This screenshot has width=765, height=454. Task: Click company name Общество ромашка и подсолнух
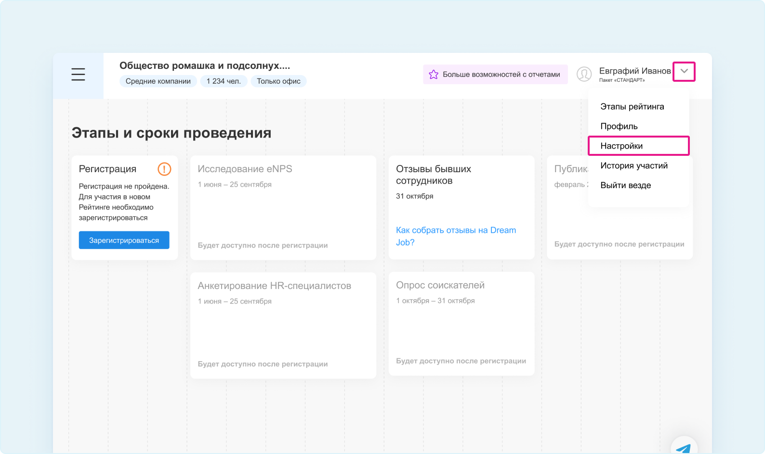205,65
